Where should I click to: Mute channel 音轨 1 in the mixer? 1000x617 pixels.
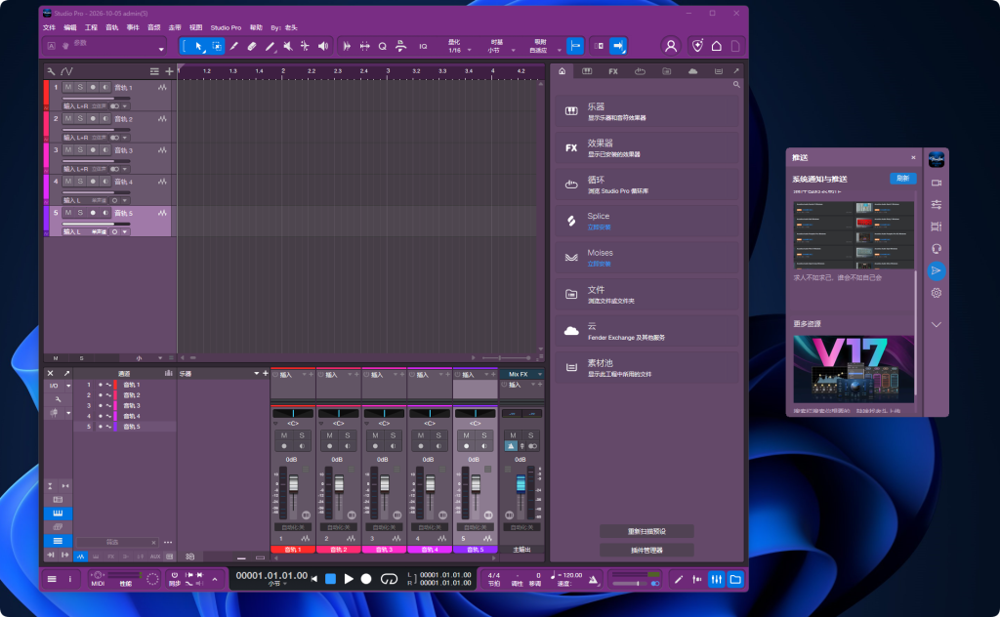[284, 435]
